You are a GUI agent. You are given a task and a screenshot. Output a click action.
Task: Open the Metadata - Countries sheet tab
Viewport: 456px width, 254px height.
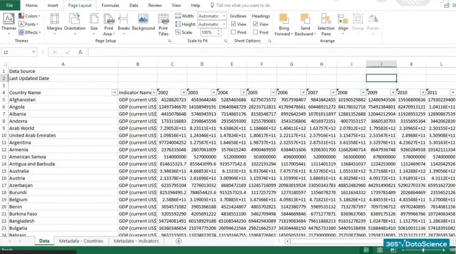(x=81, y=241)
